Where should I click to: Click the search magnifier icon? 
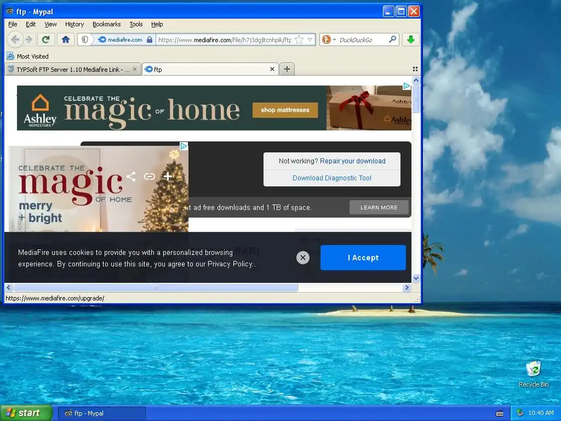point(392,39)
